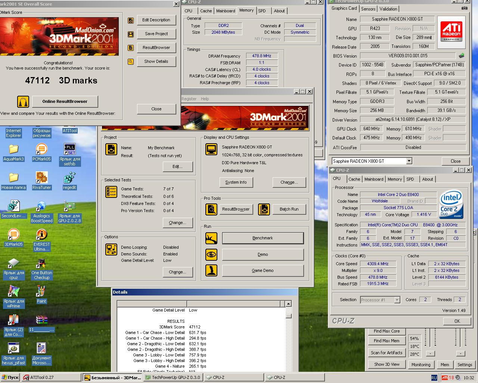The width and height of the screenshot is (478, 383).
Task: Open the SPD tab in upper CPU-Z
Action: [x=262, y=11]
